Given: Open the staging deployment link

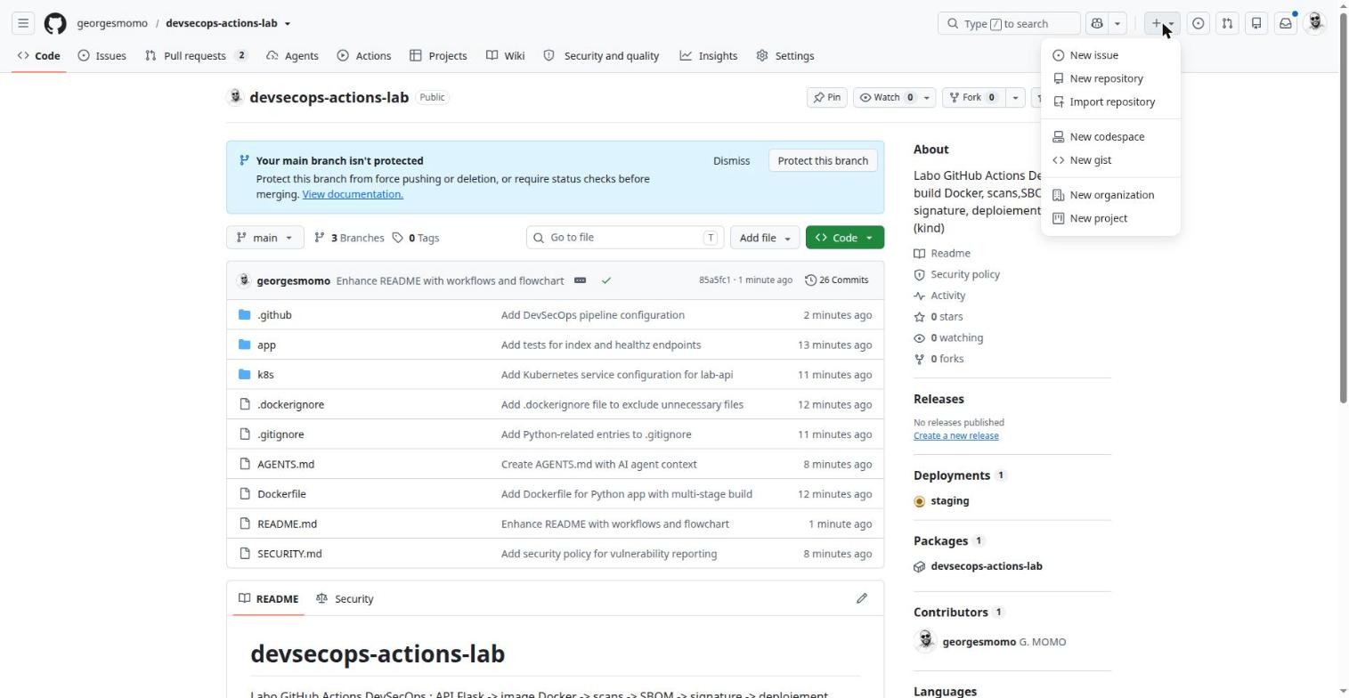Looking at the screenshot, I should point(950,501).
